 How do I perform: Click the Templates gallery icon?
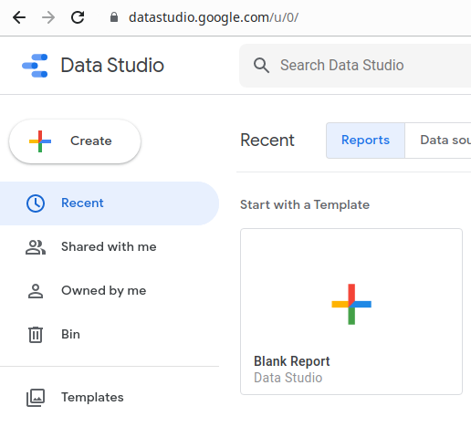(x=36, y=398)
